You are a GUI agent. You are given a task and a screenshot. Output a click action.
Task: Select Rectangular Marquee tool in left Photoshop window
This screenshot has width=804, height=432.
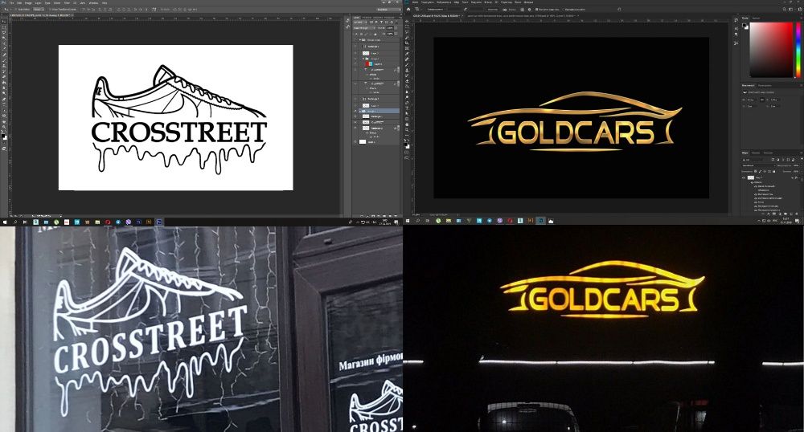tap(3, 27)
